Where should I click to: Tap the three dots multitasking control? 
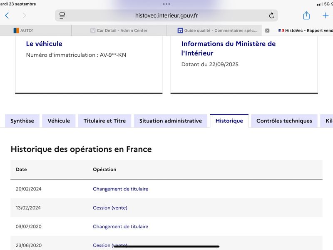coord(166,4)
